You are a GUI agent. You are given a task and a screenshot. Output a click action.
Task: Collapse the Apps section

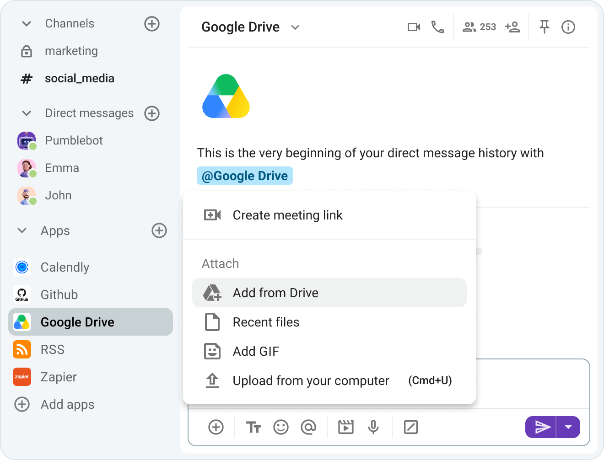pos(22,230)
